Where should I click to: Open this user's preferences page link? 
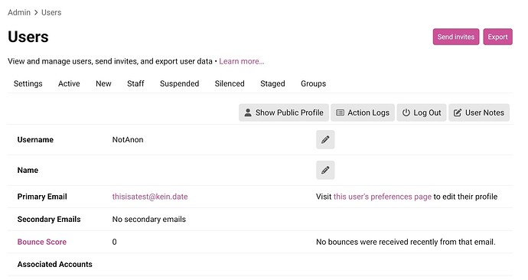pyautogui.click(x=383, y=197)
